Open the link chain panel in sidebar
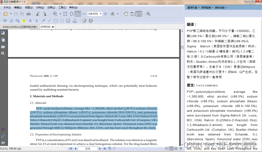The image size is (262, 152). coord(3,129)
